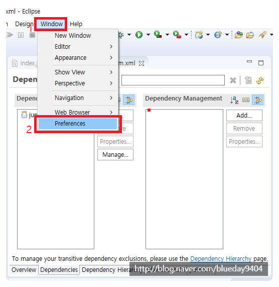Click the New Servlet toolbar icon
The image size is (279, 287).
click(218, 35)
